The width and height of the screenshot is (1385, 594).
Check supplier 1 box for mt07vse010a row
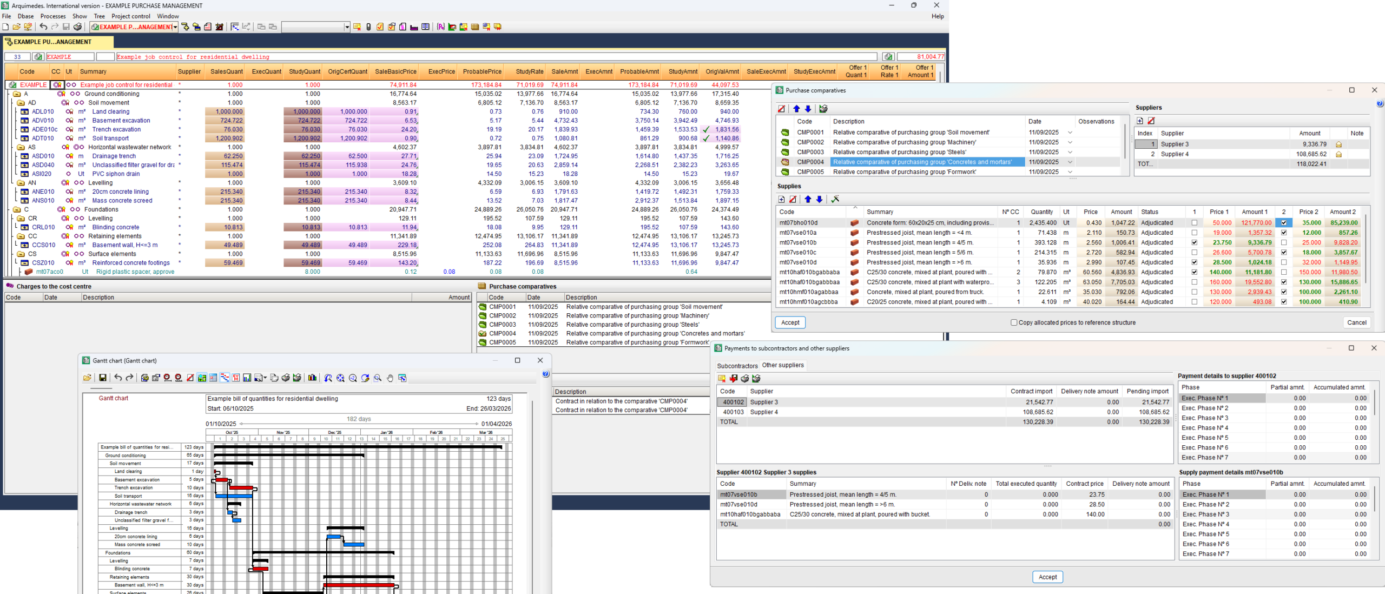tap(1195, 233)
